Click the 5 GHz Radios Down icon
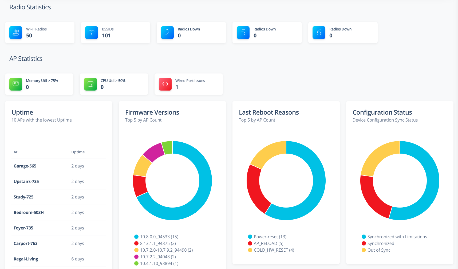This screenshot has height=269, width=458. (243, 33)
